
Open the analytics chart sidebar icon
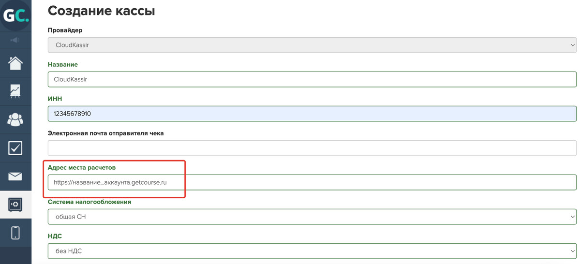coord(15,91)
